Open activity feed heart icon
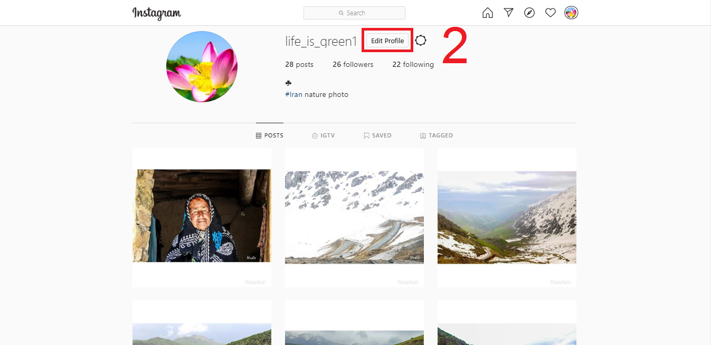Image resolution: width=711 pixels, height=345 pixels. point(551,13)
